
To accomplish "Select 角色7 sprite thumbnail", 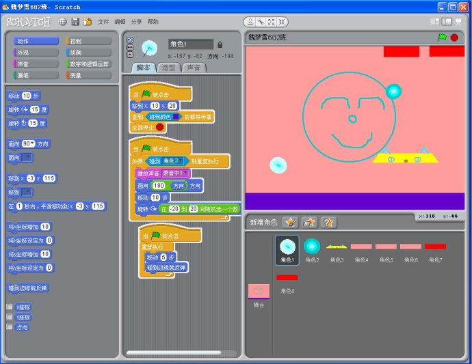I will pyautogui.click(x=435, y=249).
